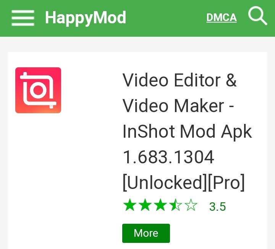Image resolution: width=275 pixels, height=249 pixels.
Task: Select the half-filled fourth star
Action: pos(176,205)
